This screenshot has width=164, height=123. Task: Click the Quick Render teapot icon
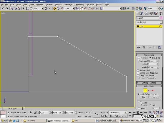(162, 8)
